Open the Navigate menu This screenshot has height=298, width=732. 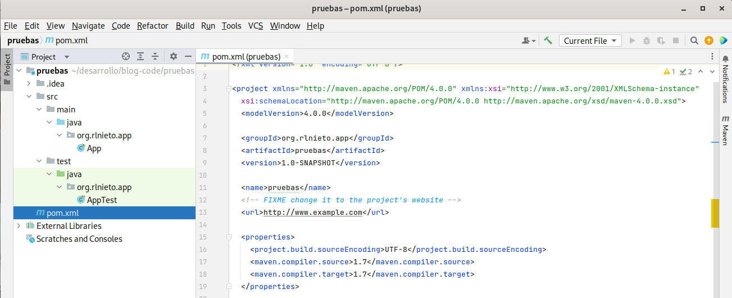click(x=88, y=26)
